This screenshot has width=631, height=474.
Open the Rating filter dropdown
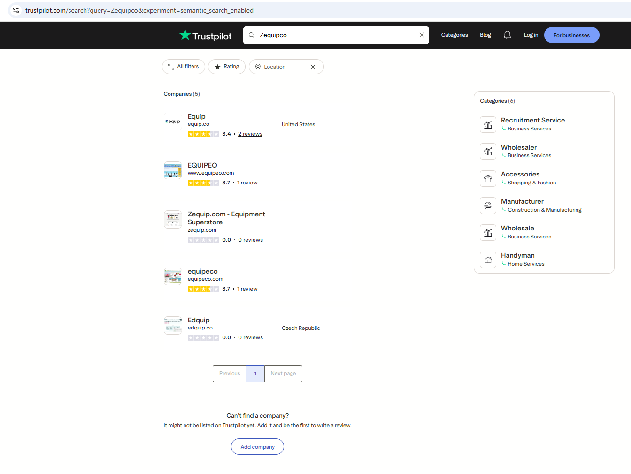[227, 67]
